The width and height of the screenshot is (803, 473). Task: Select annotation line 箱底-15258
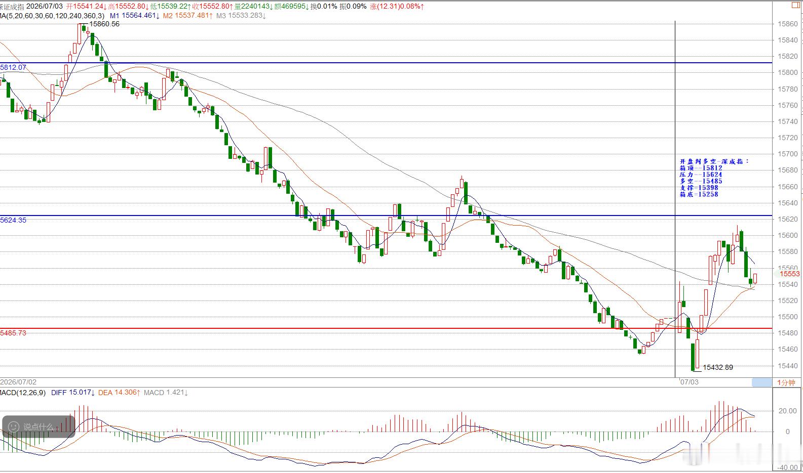[x=699, y=194]
